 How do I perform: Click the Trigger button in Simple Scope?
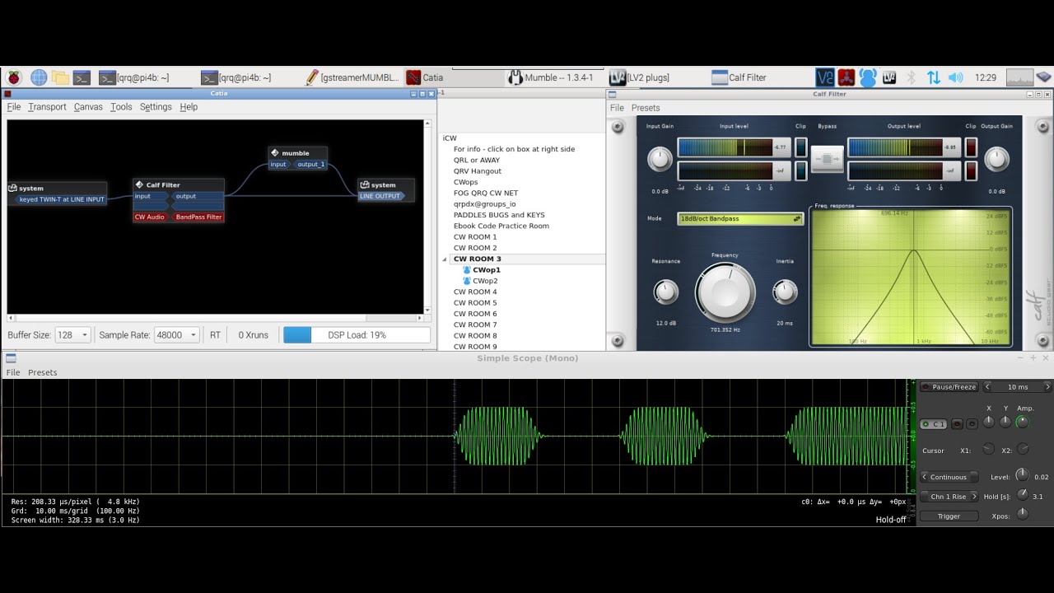949,516
